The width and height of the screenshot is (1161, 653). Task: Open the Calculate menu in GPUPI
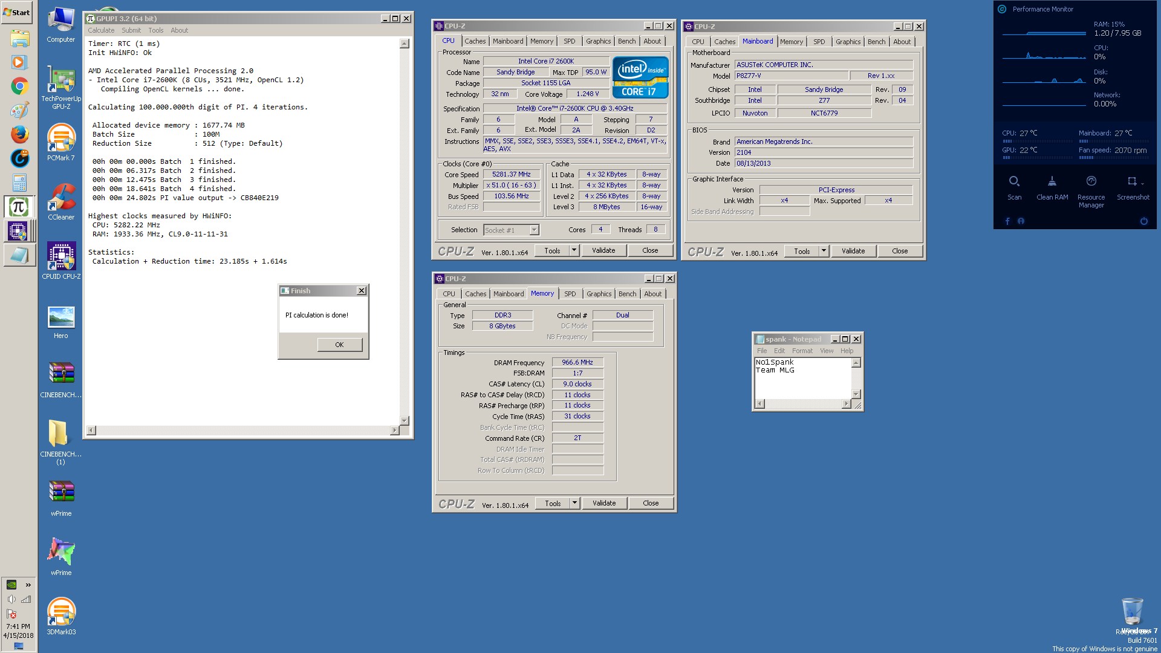coord(101,30)
